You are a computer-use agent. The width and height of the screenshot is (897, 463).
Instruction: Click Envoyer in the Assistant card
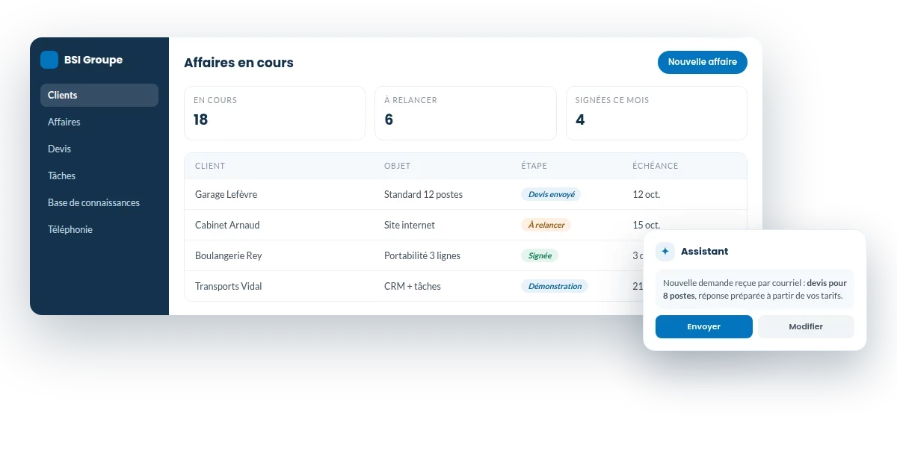704,326
